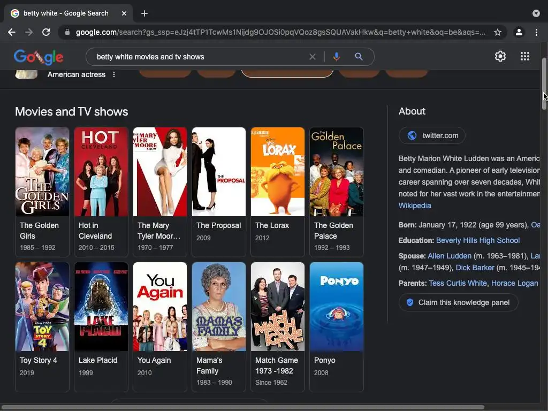Open the Google apps grid icon

point(525,56)
